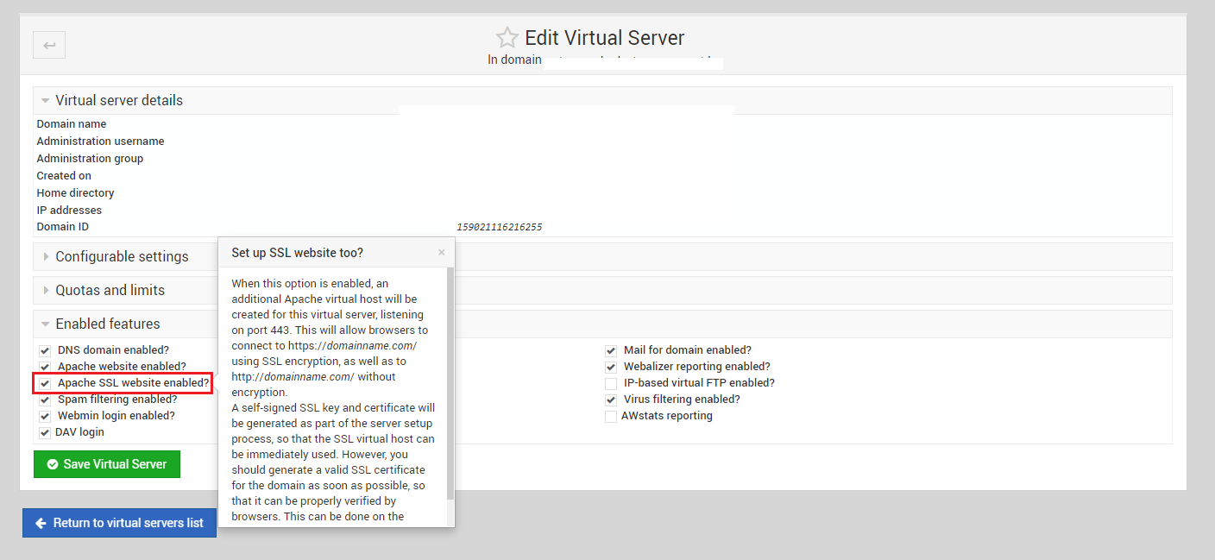Enable IP-based virtual FTP
1215x560 pixels.
click(x=610, y=382)
